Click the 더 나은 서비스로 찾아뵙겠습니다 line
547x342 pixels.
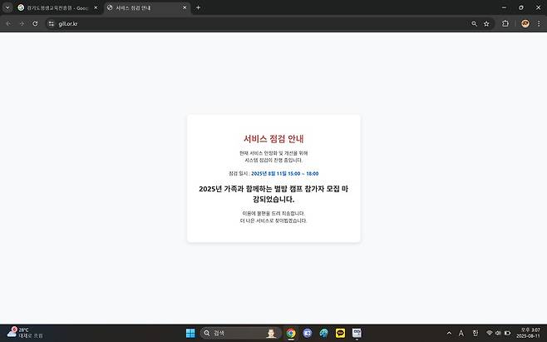click(273, 221)
